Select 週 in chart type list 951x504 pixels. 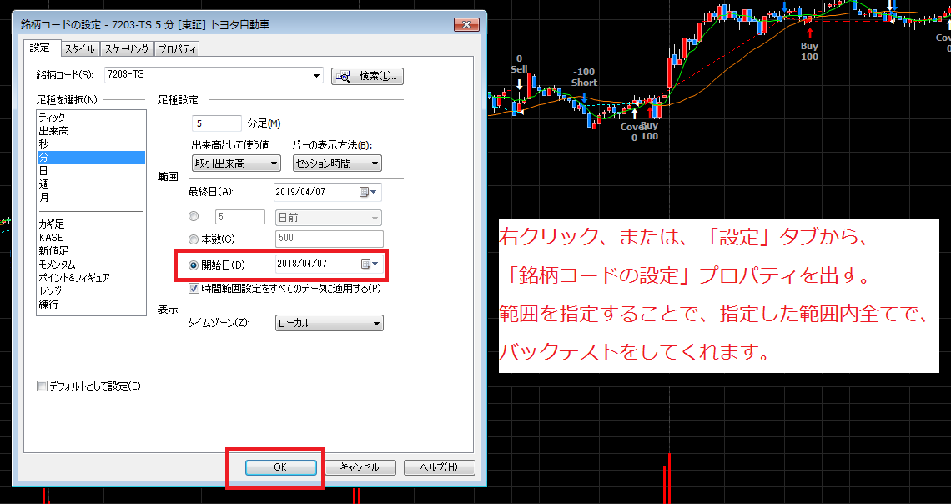point(91,184)
